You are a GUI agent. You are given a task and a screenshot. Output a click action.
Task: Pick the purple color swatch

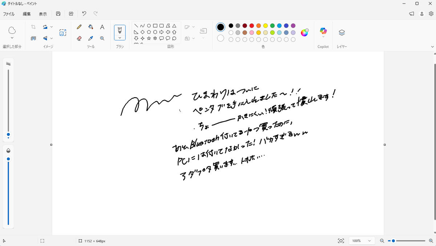[x=293, y=25]
